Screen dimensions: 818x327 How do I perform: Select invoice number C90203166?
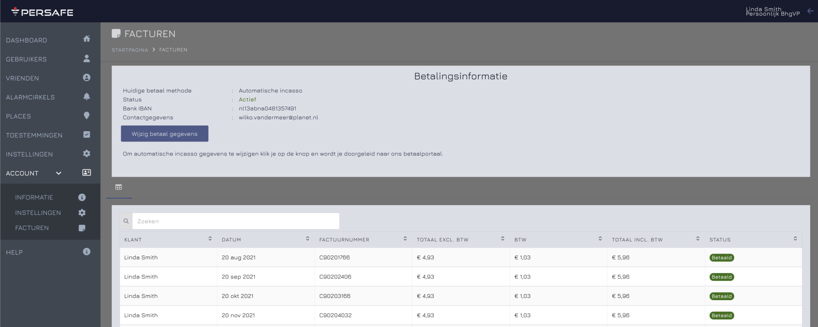(335, 296)
